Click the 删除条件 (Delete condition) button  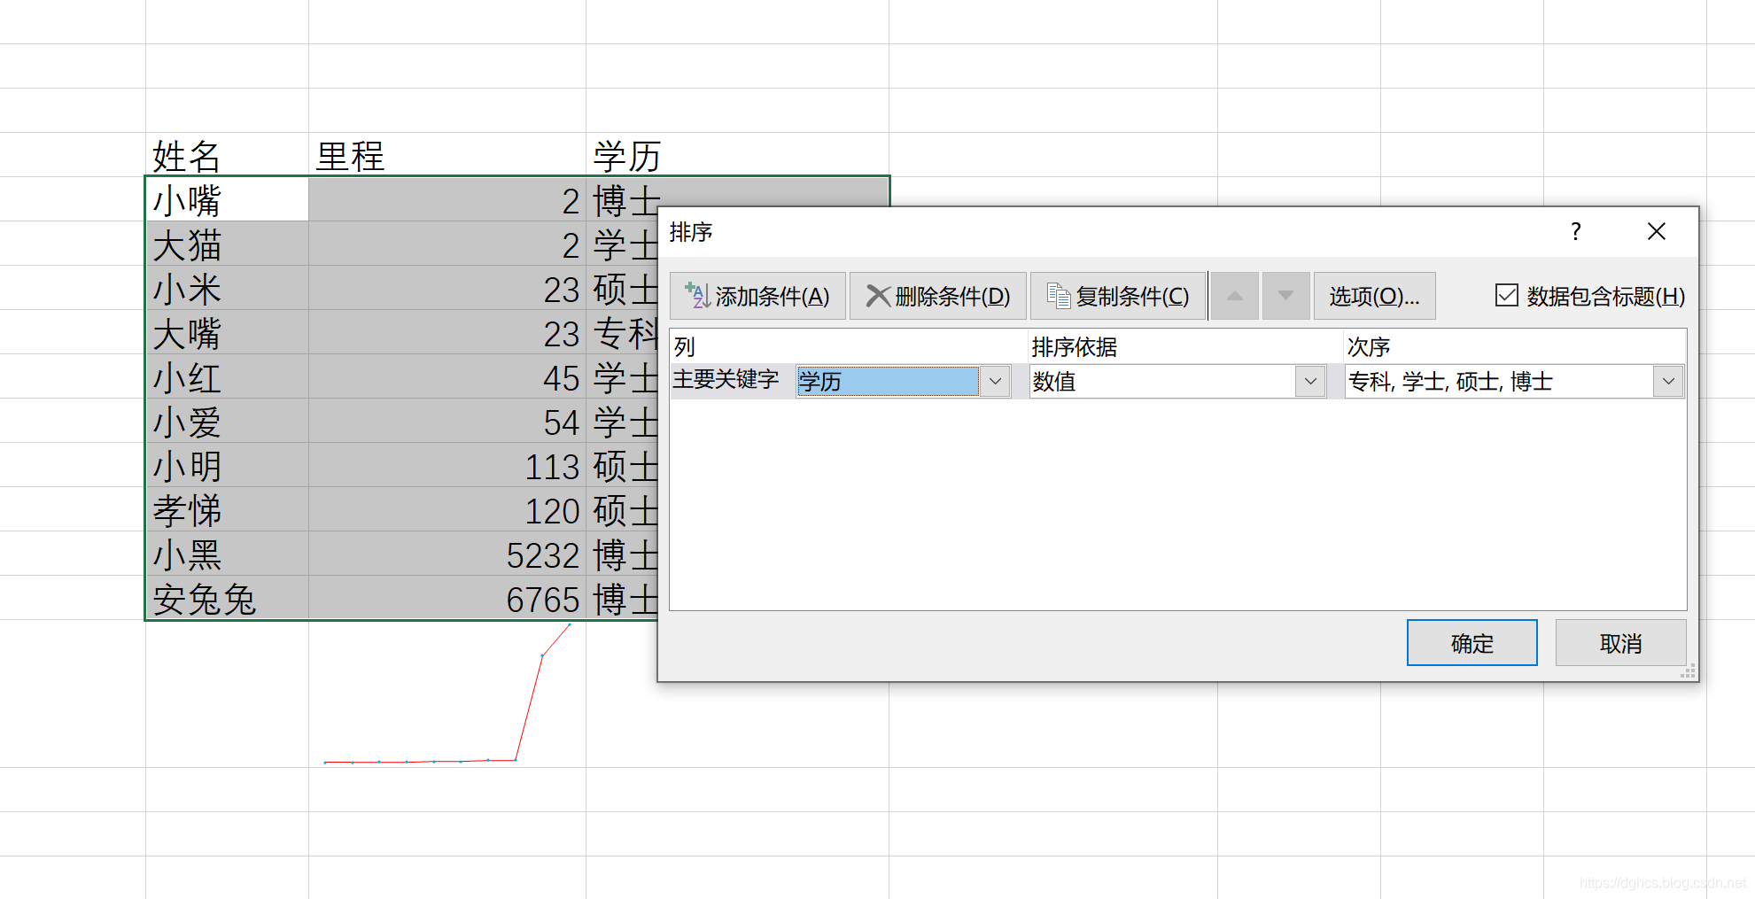937,296
